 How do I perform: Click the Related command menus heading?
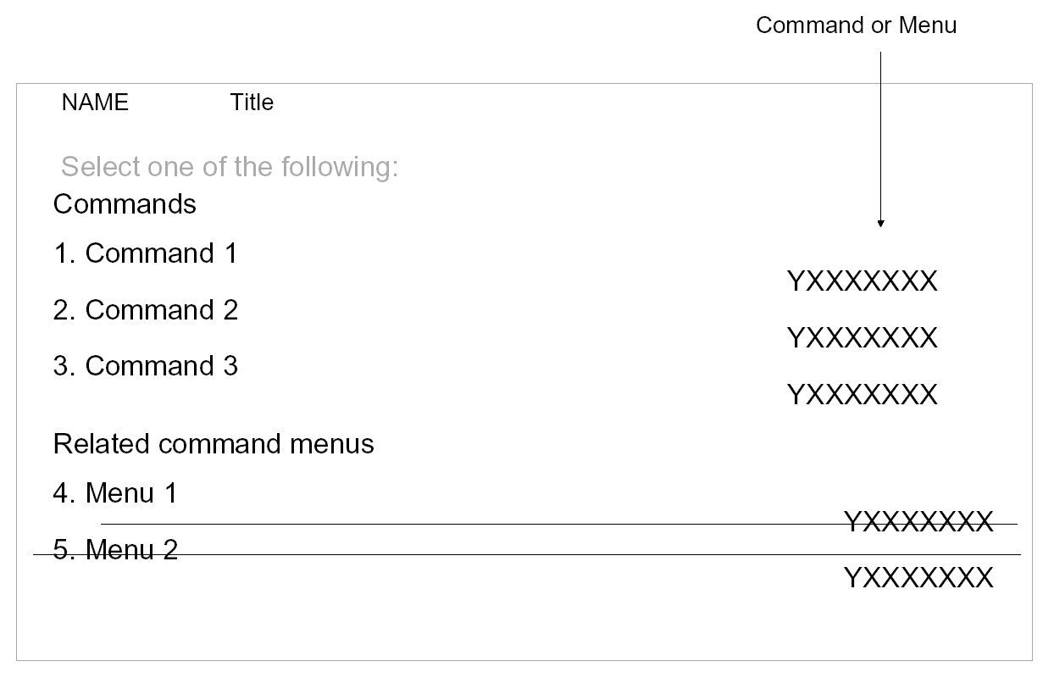214,444
